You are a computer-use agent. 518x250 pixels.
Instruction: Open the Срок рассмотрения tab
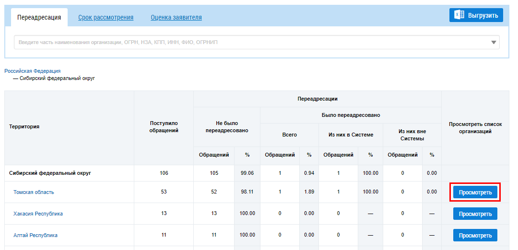coord(106,18)
